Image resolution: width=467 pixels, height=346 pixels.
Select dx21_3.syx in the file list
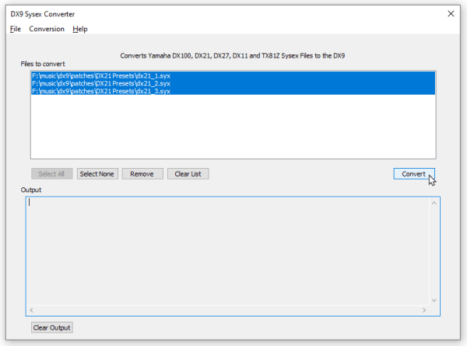pyautogui.click(x=101, y=91)
